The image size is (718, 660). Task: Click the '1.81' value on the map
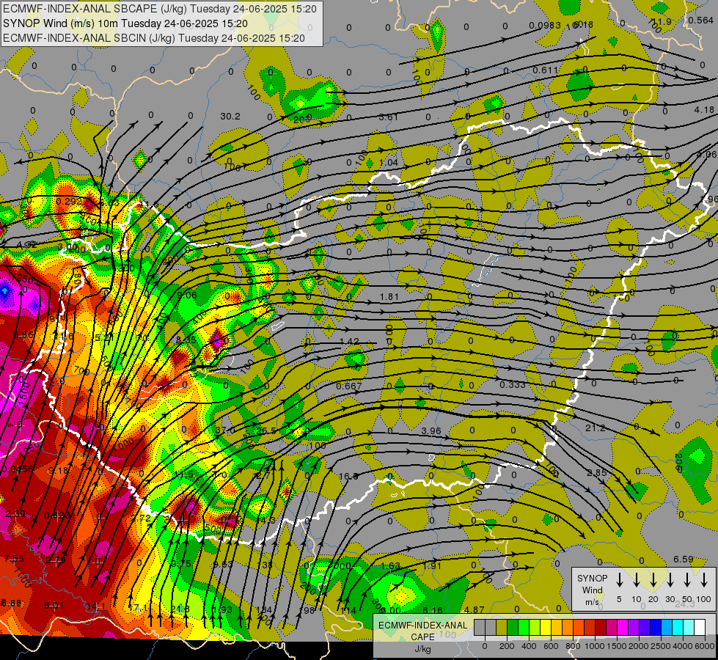[389, 297]
